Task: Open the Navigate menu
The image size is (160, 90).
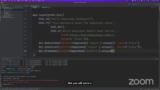Action: [18, 1]
